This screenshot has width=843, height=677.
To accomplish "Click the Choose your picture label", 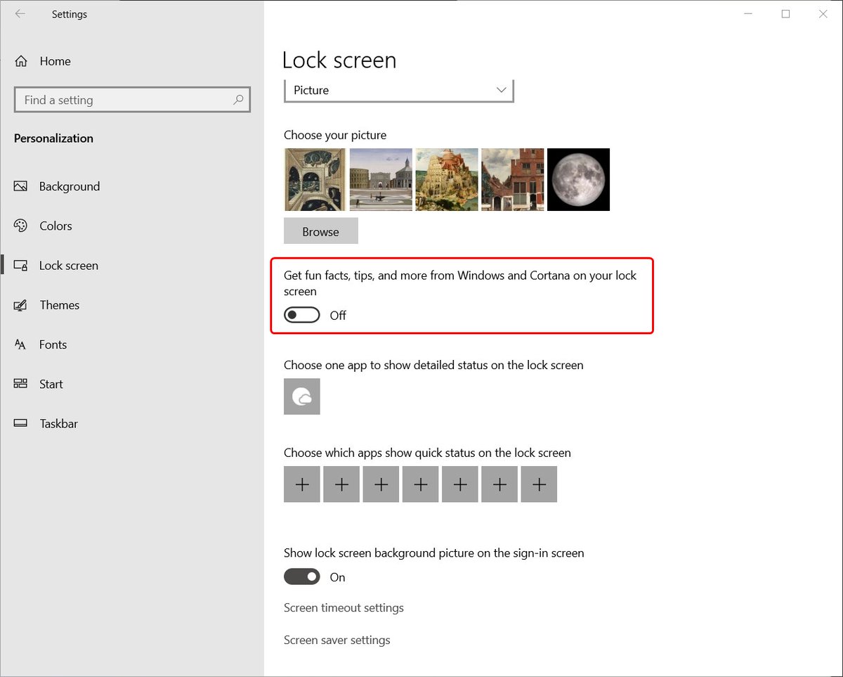I will pos(335,135).
